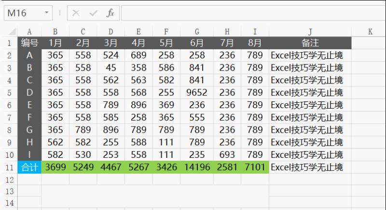Screen dimensions: 386x210
Task: Select the blue 合计 total cell
Action: tap(29, 168)
